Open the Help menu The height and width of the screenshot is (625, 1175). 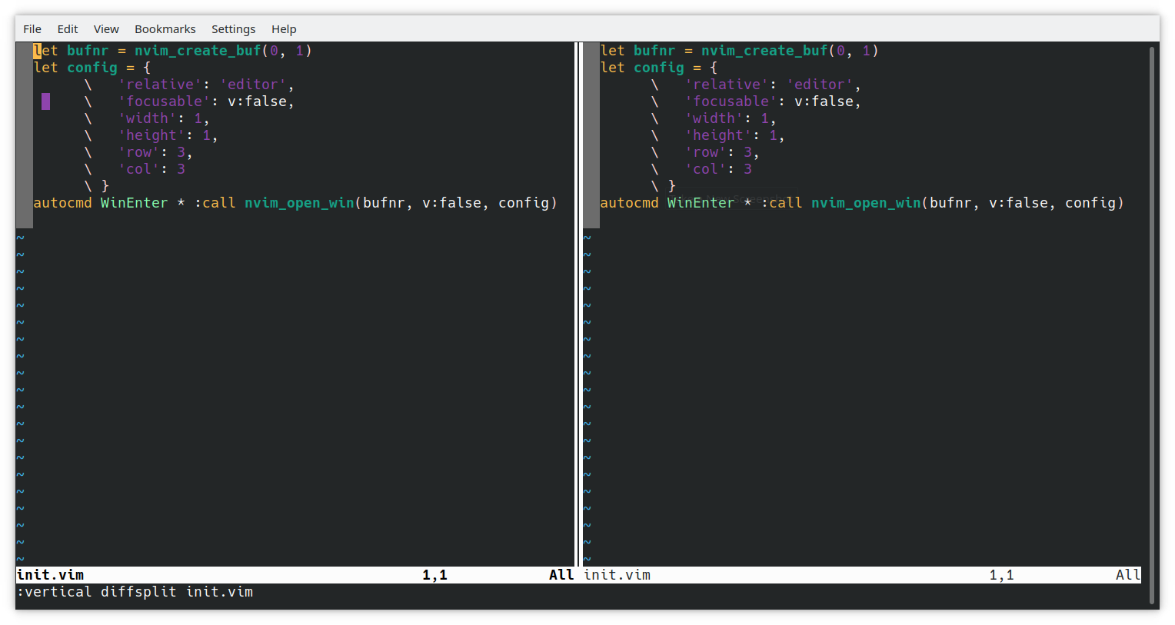284,28
